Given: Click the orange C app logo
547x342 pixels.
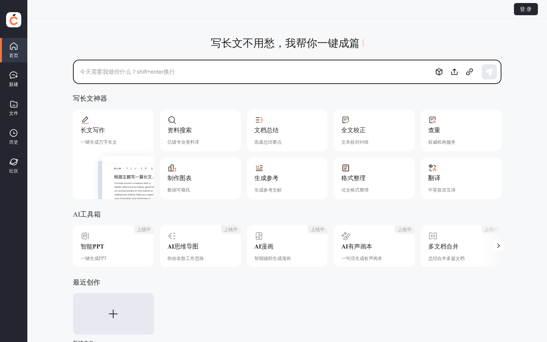Looking at the screenshot, I should 14,20.
